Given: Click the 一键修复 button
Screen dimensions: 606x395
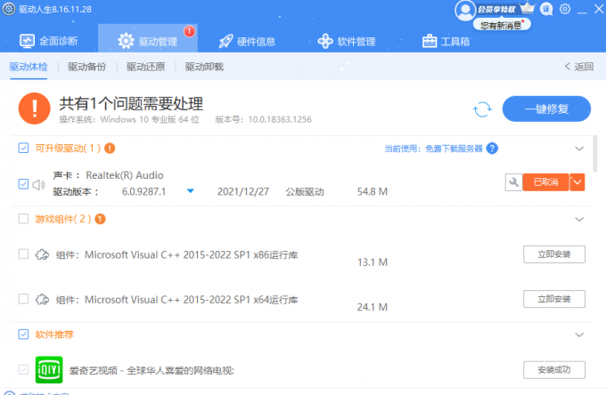Looking at the screenshot, I should (x=546, y=109).
